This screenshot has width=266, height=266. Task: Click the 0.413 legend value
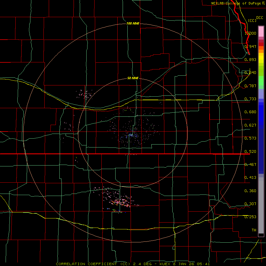250,178
